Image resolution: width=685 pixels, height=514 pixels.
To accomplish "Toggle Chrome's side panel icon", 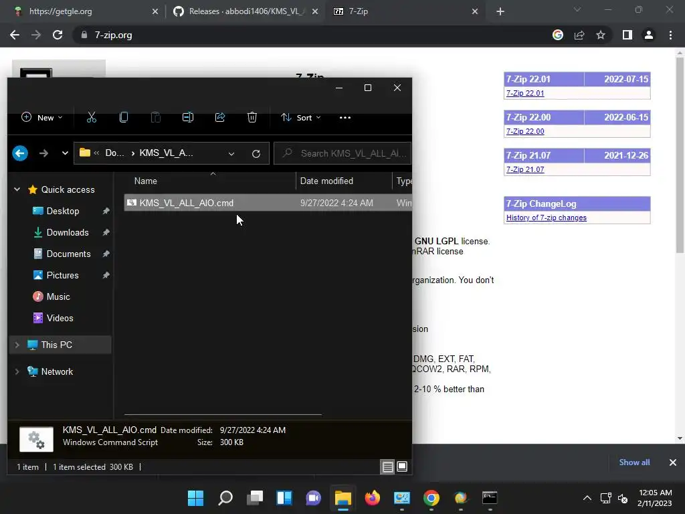I will pyautogui.click(x=627, y=35).
